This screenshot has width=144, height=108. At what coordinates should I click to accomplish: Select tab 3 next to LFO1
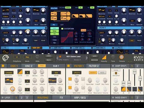(x=27, y=97)
